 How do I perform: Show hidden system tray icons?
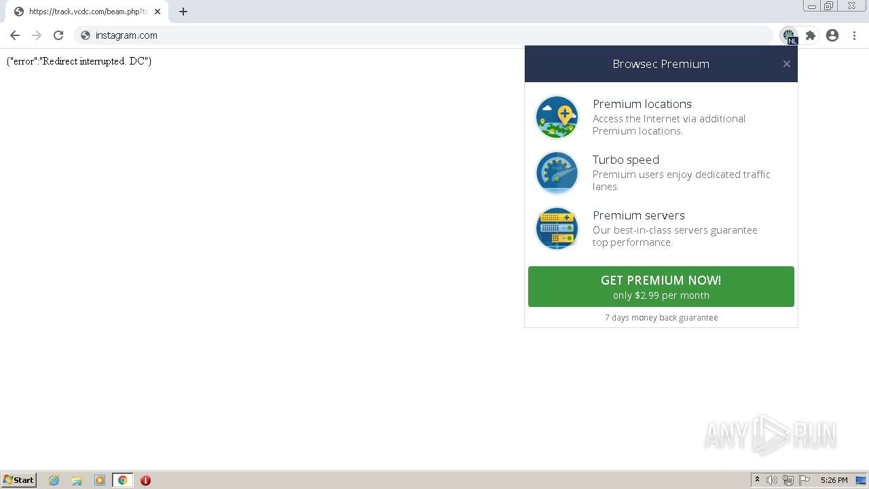pos(757,480)
